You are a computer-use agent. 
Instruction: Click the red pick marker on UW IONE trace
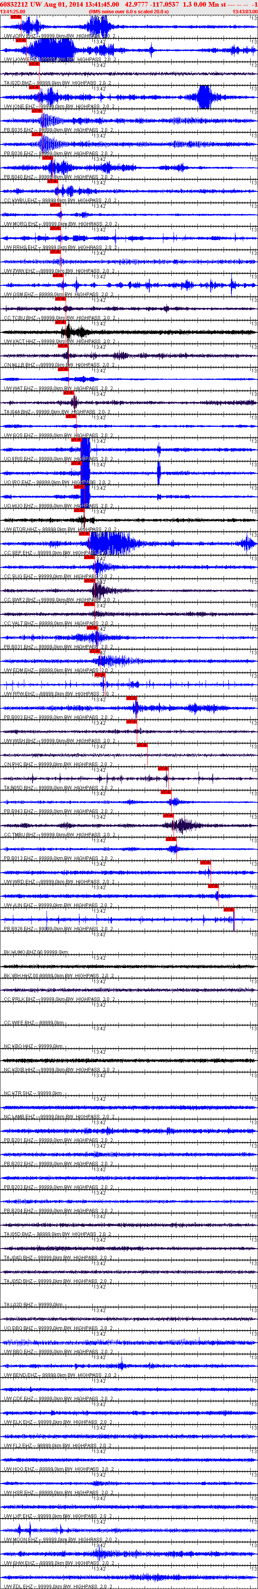[34, 87]
